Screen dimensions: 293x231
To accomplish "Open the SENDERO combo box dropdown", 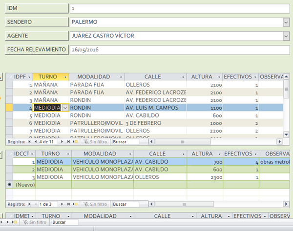I will (286, 22).
